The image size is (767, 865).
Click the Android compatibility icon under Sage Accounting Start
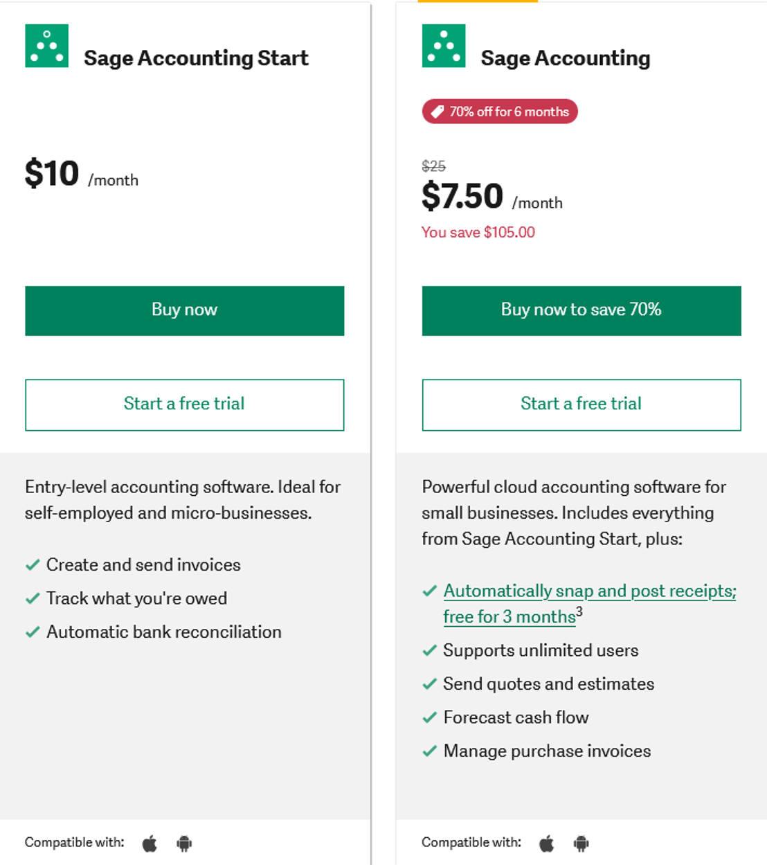click(x=183, y=844)
